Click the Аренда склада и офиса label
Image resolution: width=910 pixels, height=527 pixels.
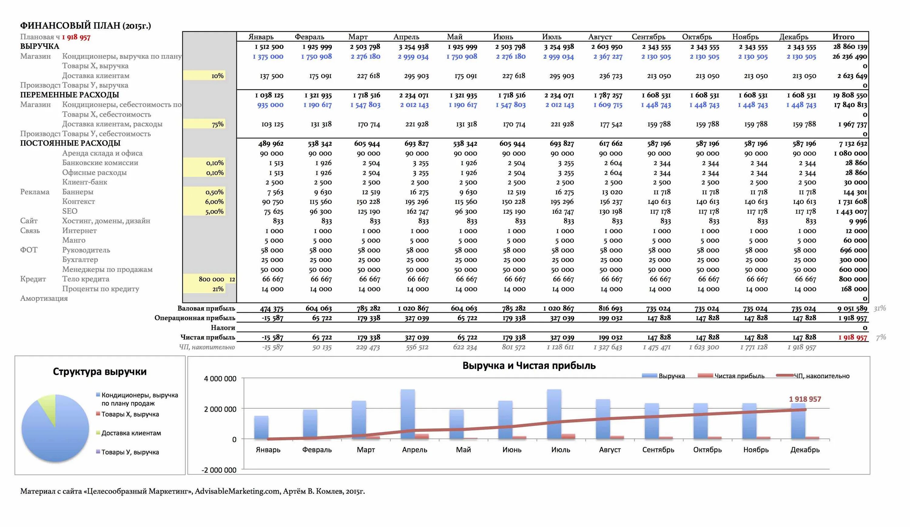(x=102, y=153)
